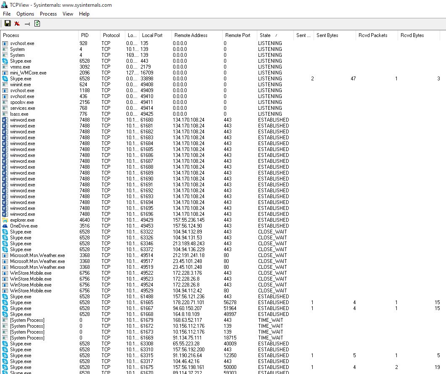This screenshot has width=446, height=374.
Task: Click the TCPView app icon in the title bar
Action: 4,5
